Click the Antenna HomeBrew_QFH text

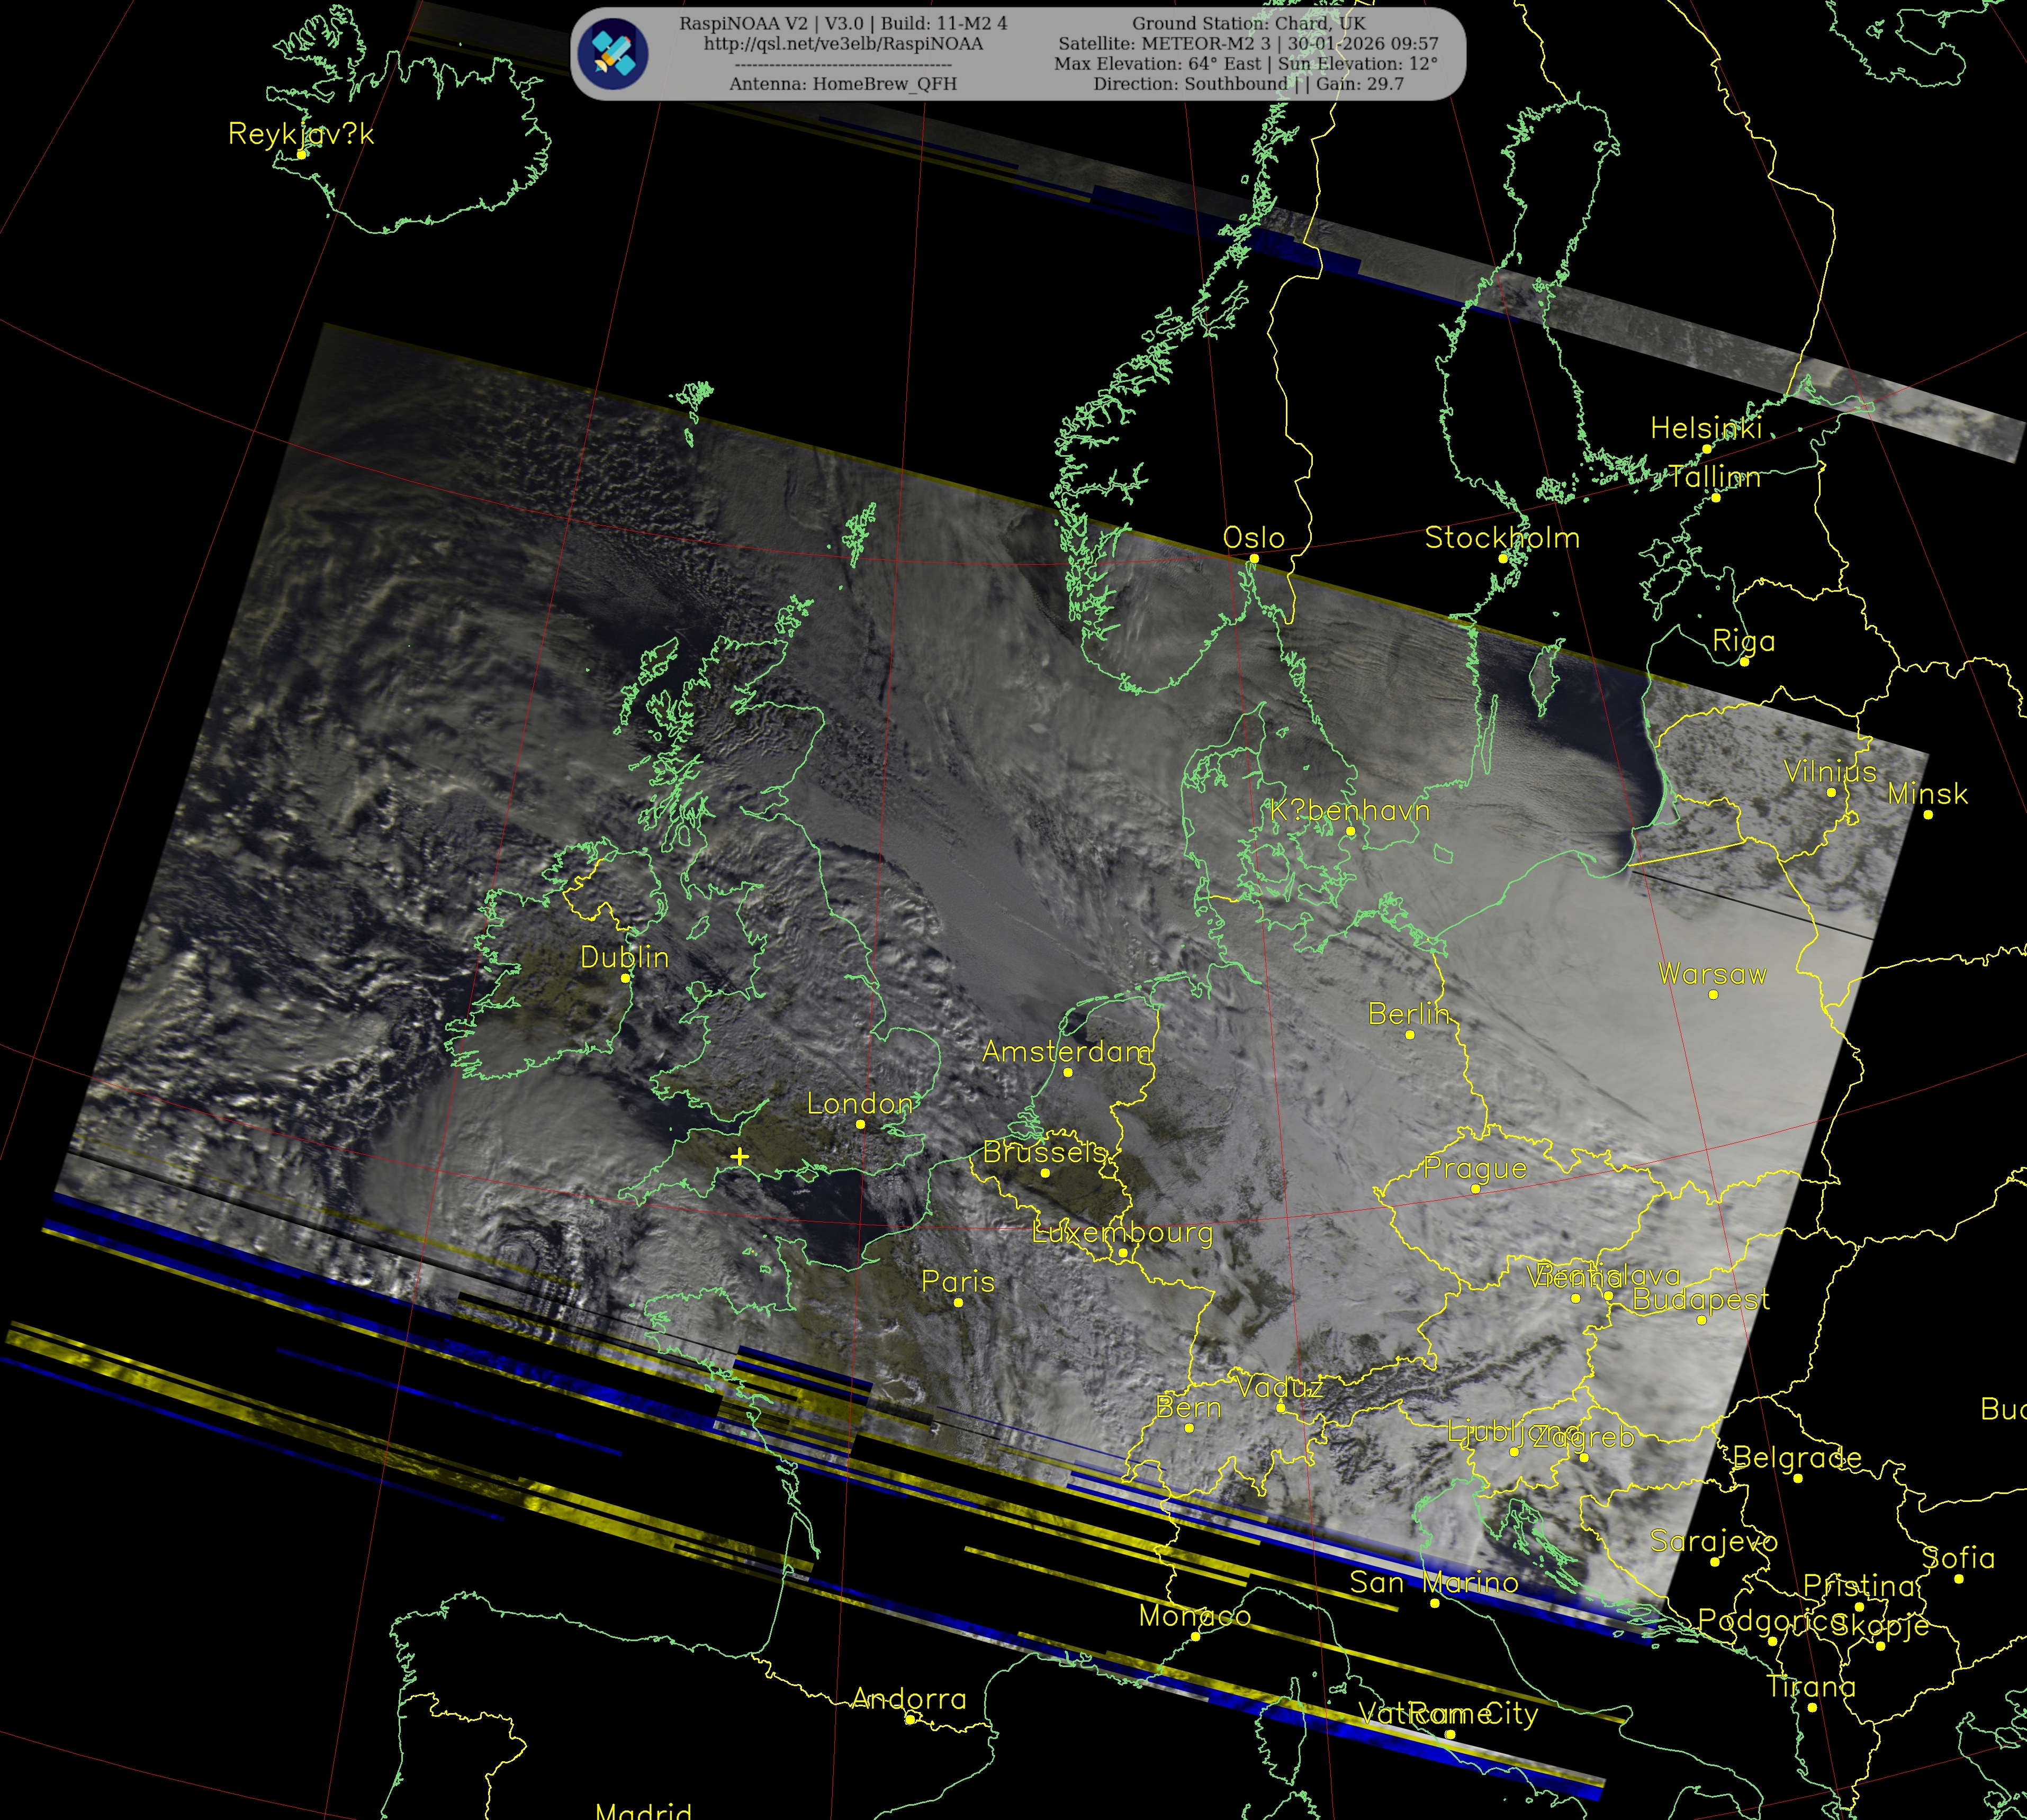(x=842, y=84)
